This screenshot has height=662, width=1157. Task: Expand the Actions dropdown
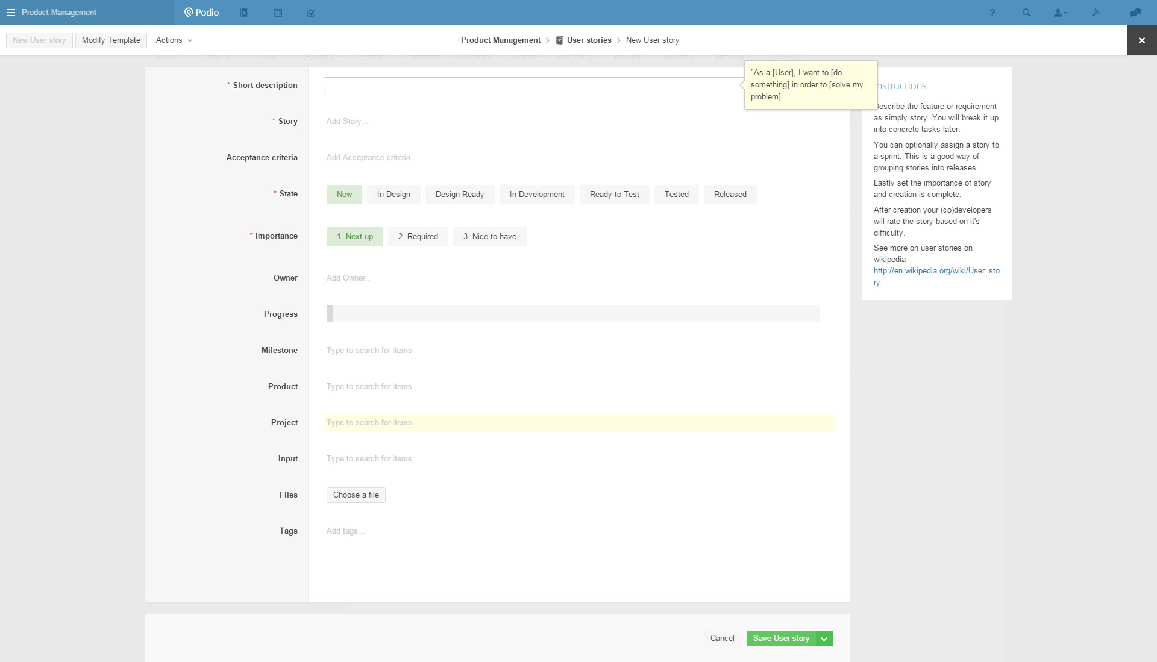pos(174,40)
